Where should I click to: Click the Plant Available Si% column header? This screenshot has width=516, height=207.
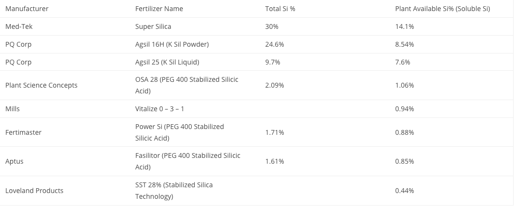click(x=442, y=9)
